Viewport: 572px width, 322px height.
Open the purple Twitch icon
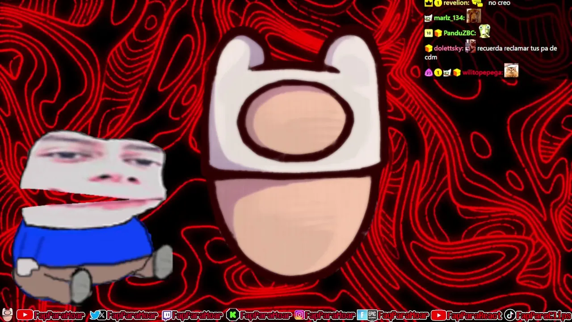tap(166, 315)
